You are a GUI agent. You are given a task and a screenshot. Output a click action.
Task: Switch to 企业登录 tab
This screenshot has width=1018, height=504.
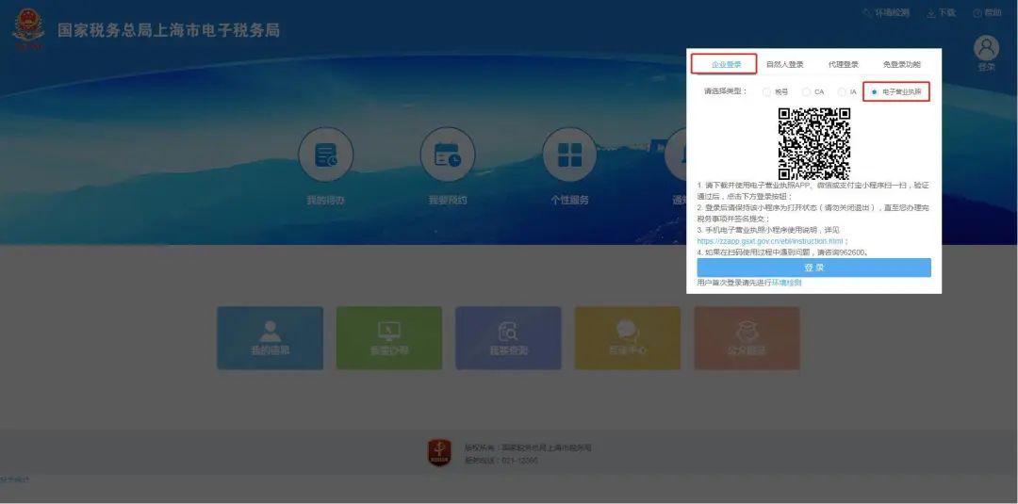(x=726, y=64)
